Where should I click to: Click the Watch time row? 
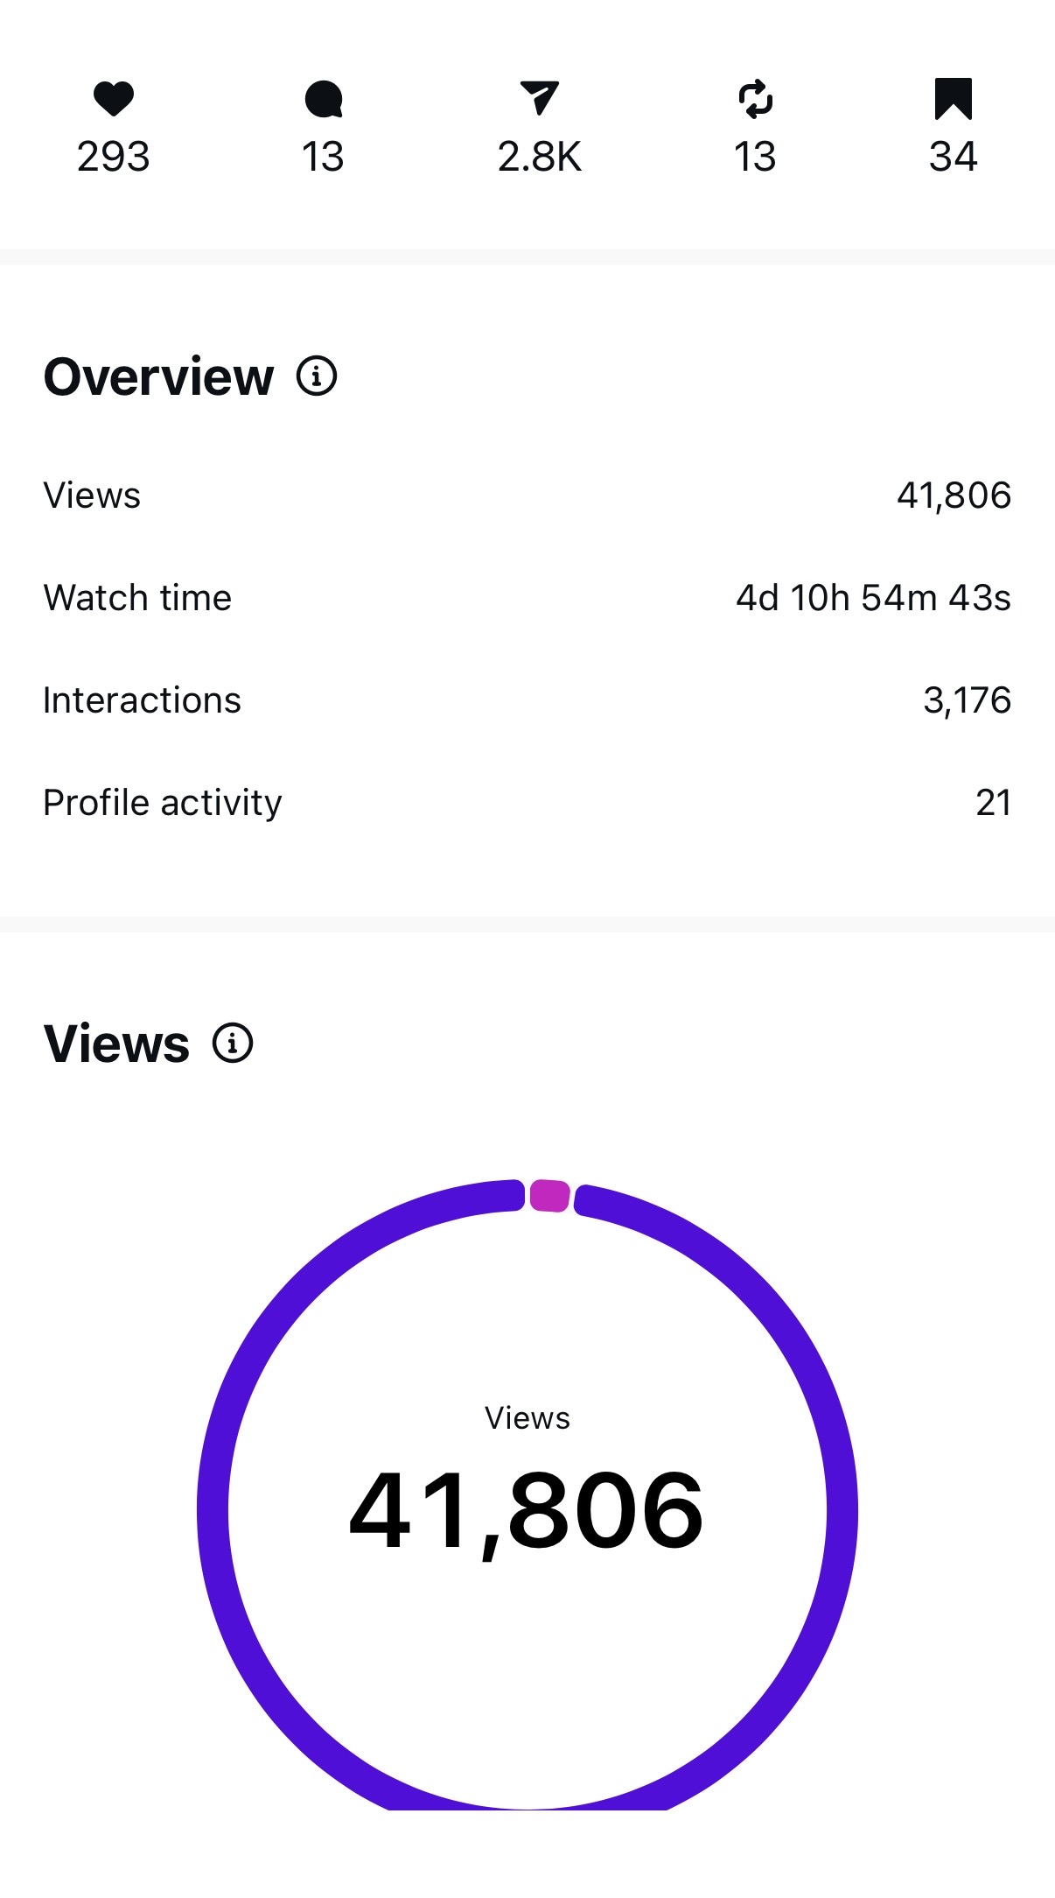click(x=527, y=598)
